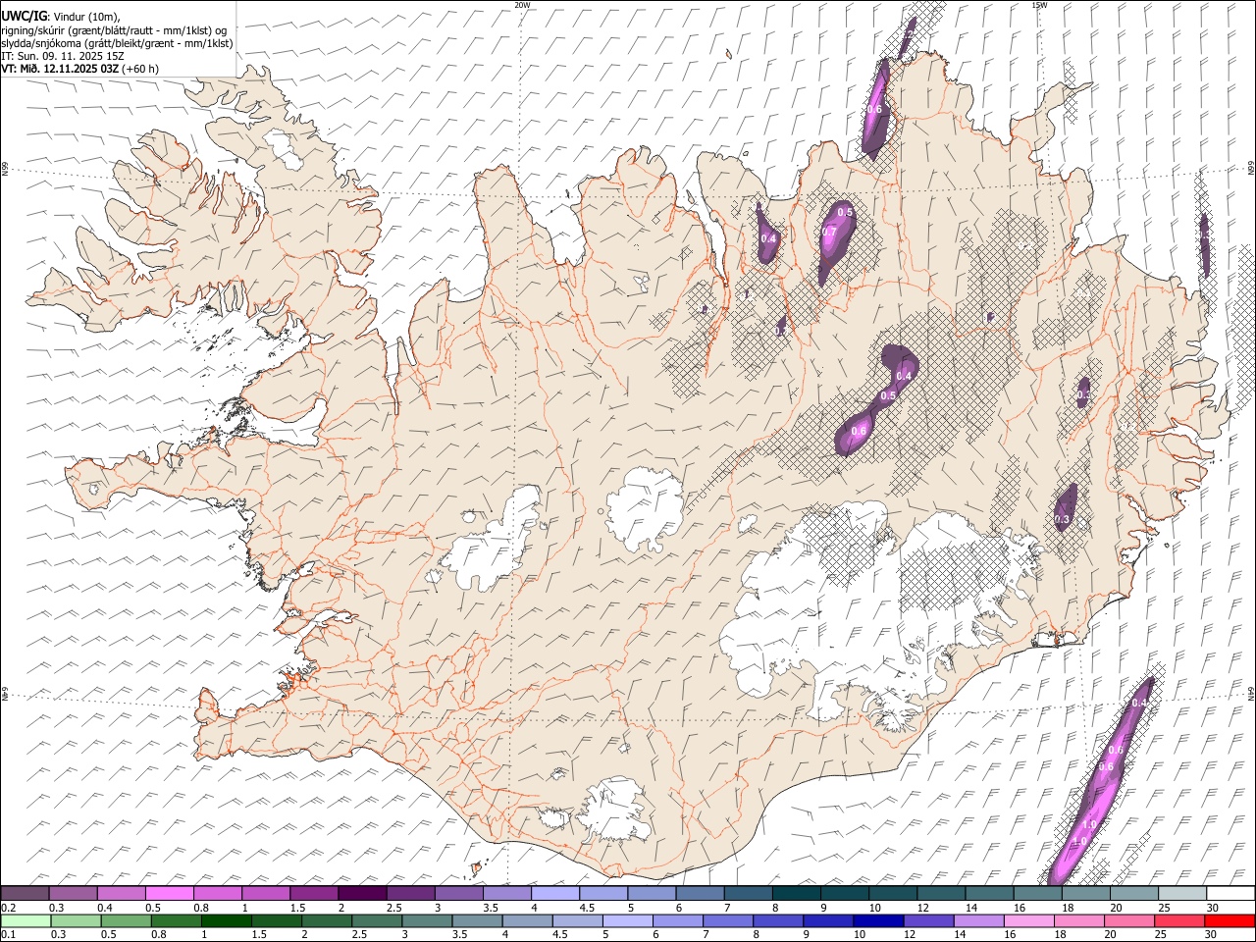This screenshot has height=942, width=1256.
Task: Click the 'rigning/skúrir' legend description line
Action: 114,30
